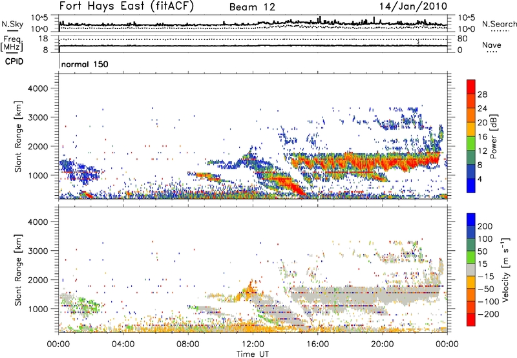This screenshot has width=517, height=358.
Task: Click the red top segment of Power color bar
Action: click(x=471, y=87)
